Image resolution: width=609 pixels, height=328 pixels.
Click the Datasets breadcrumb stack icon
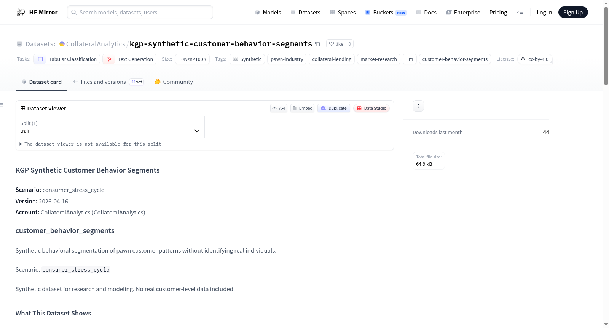click(x=19, y=44)
